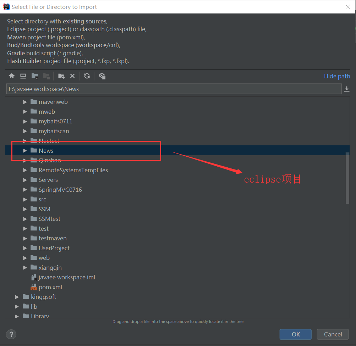Expand the test folder arrow
This screenshot has height=346, width=356.
pos(25,229)
